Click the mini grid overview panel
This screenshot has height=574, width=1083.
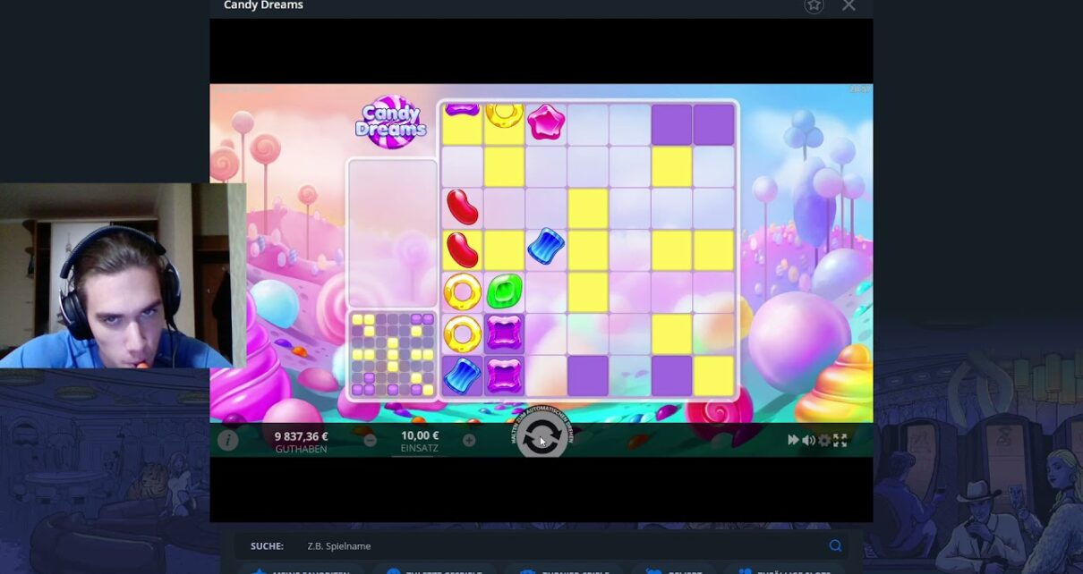pos(392,354)
